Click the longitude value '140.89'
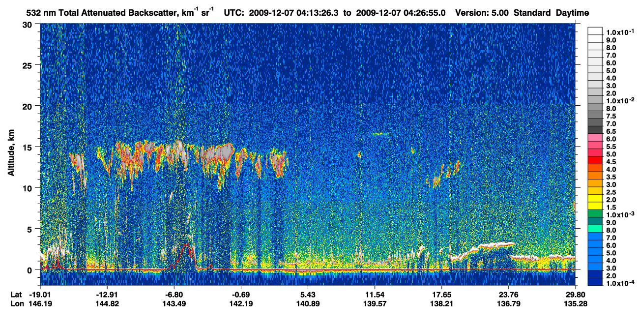The image size is (639, 328). pos(308,303)
